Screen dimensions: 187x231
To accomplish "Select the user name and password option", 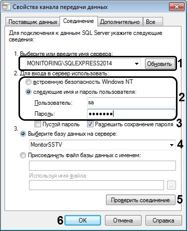I will click(28, 92).
